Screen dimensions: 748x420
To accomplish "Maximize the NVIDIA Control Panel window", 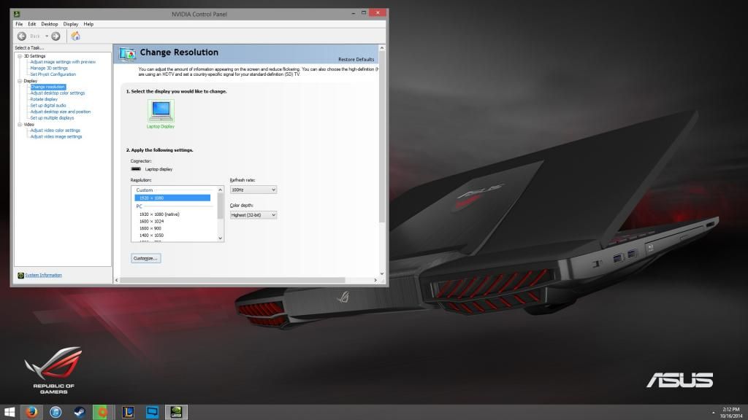I will [x=364, y=13].
